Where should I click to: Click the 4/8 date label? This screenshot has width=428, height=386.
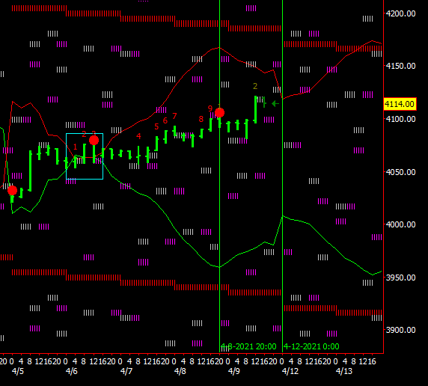(x=180, y=371)
